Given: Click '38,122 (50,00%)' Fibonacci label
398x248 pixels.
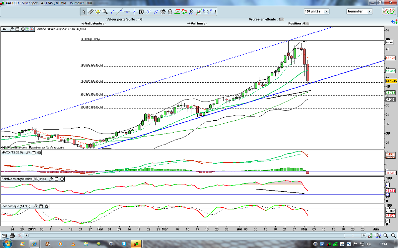Looking at the screenshot, I should click(x=92, y=94).
